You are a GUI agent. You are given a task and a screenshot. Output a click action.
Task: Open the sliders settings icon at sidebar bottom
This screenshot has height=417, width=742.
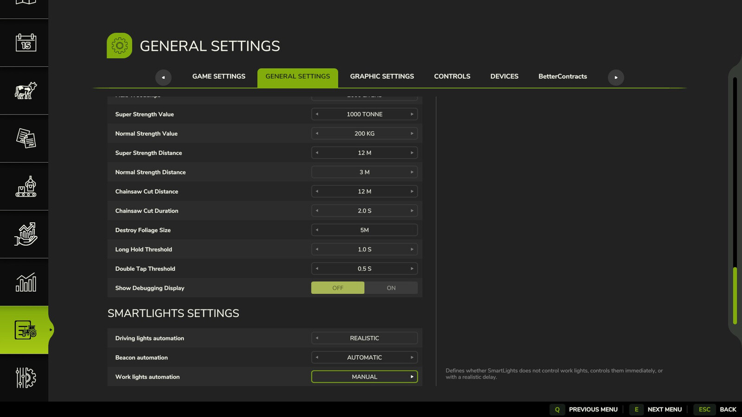tap(26, 378)
